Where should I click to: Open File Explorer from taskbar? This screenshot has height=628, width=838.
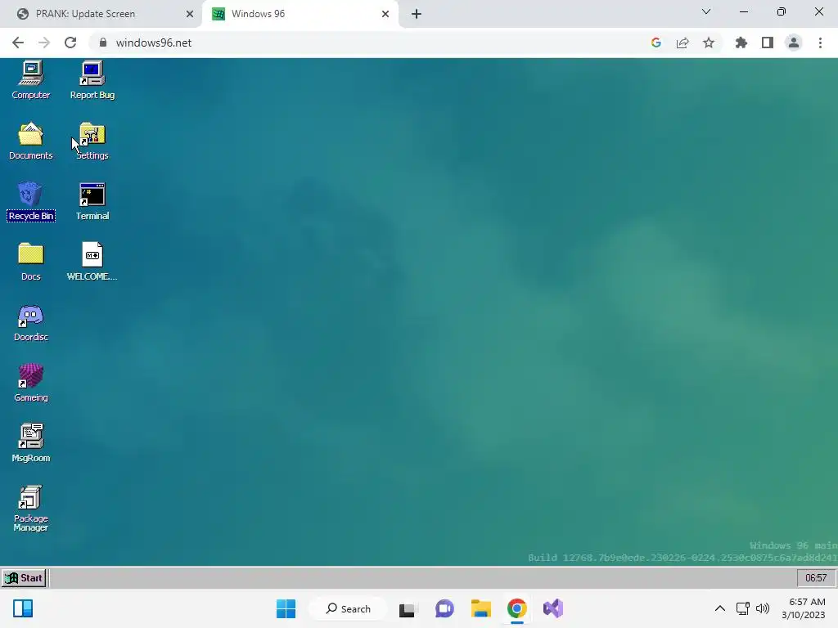(481, 608)
